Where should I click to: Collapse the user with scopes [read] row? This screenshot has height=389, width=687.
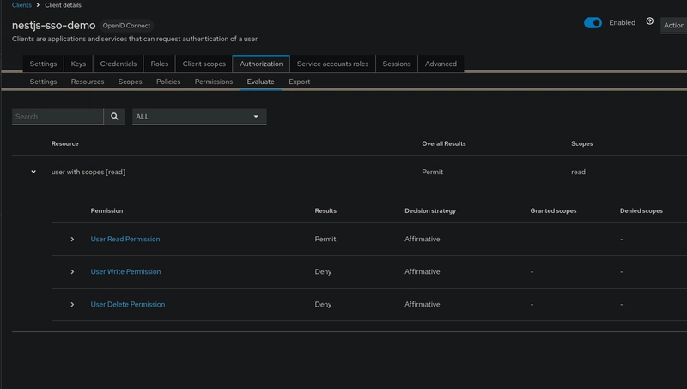33,172
